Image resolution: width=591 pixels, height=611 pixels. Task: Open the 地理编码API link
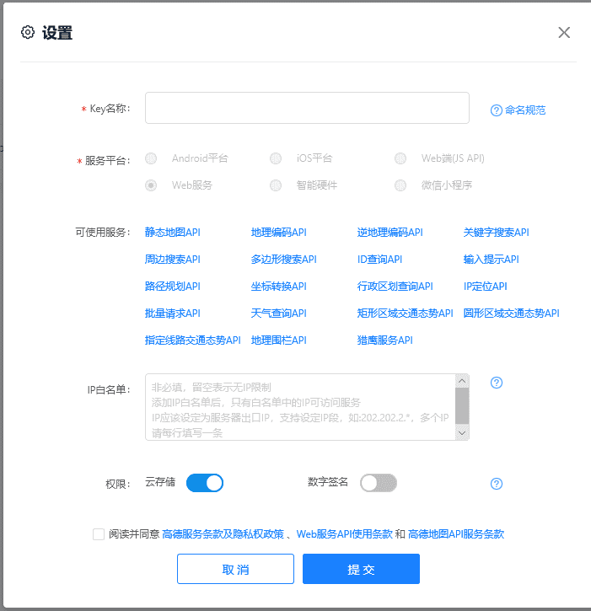click(x=279, y=233)
